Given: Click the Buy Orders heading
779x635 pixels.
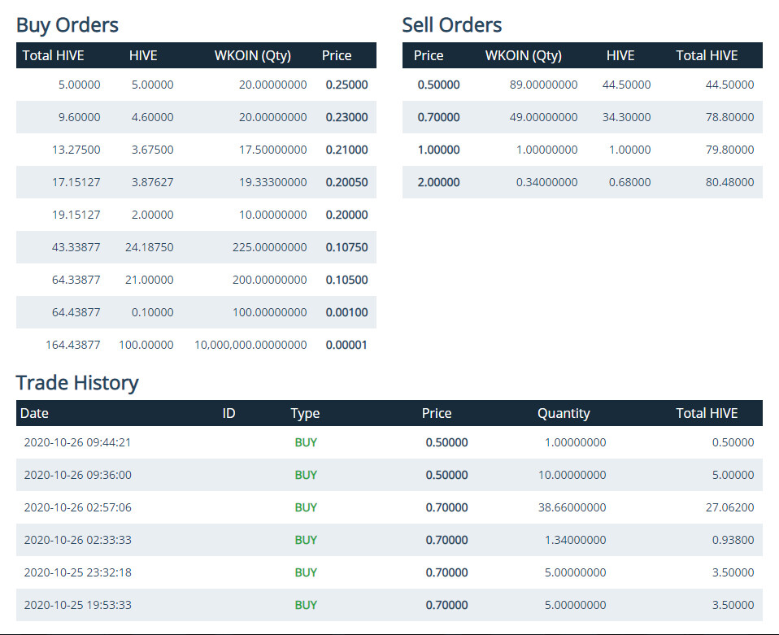Looking at the screenshot, I should [x=67, y=25].
